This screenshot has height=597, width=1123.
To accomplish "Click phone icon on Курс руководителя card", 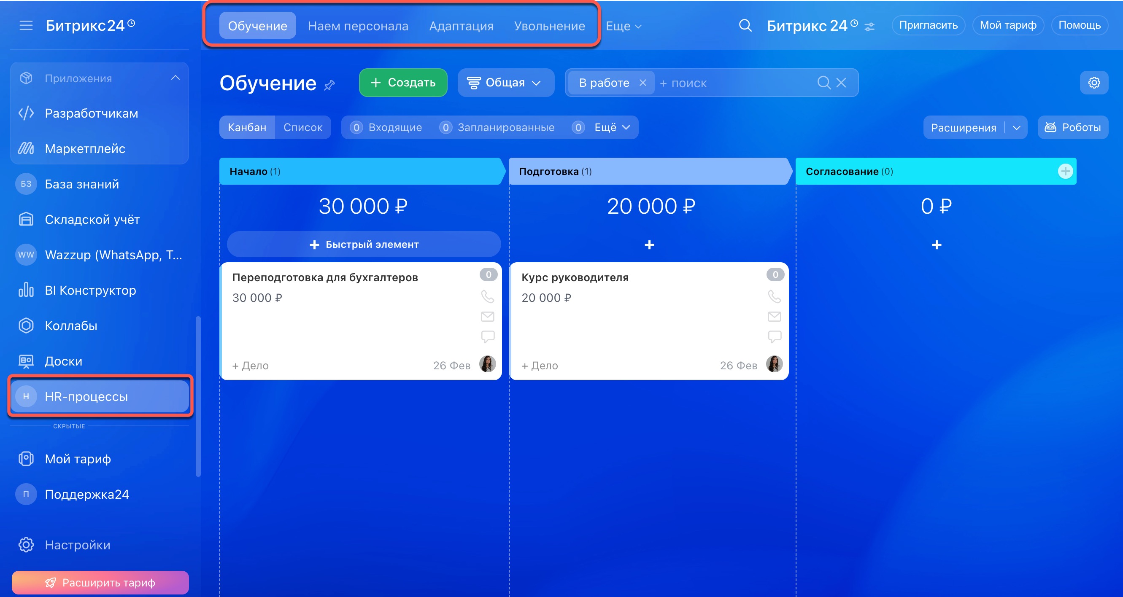I will click(x=774, y=296).
